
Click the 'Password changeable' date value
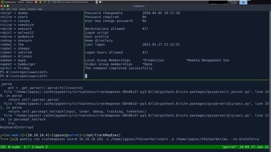pos(161,13)
